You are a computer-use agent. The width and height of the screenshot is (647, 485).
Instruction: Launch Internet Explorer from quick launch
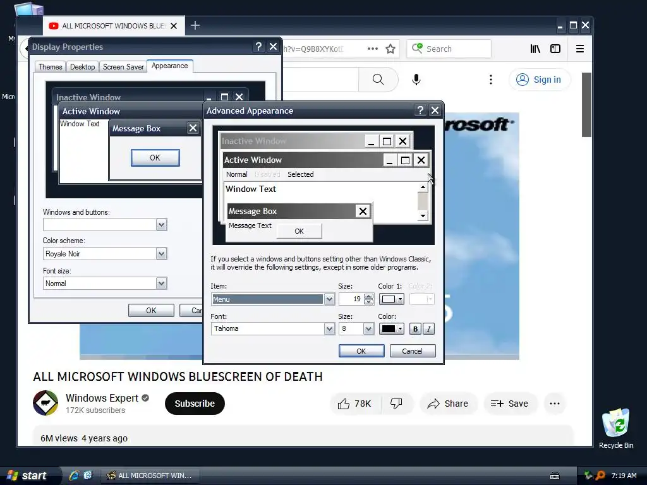click(74, 475)
